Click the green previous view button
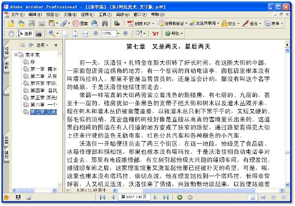This screenshot has height=206, width=295. (179, 197)
